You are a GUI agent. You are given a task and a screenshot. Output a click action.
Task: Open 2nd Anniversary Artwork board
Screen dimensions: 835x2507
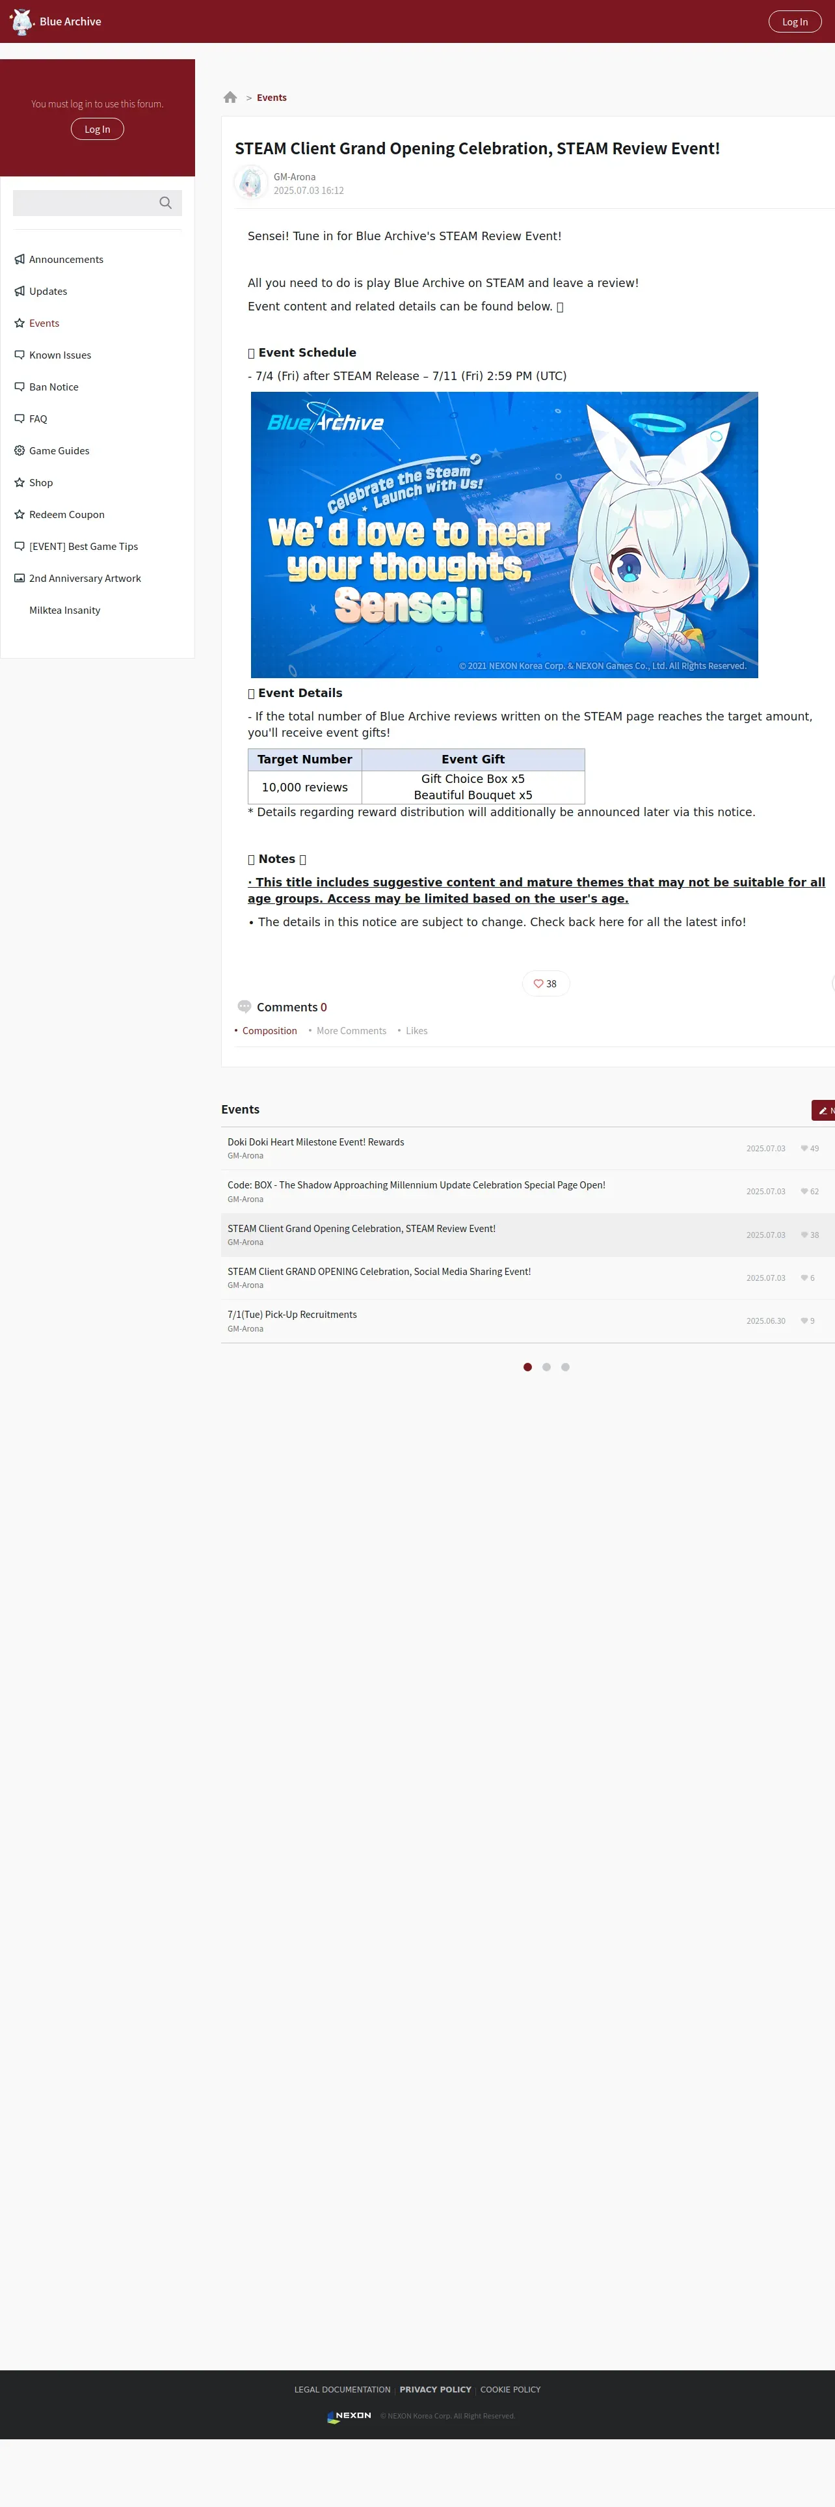tap(85, 578)
